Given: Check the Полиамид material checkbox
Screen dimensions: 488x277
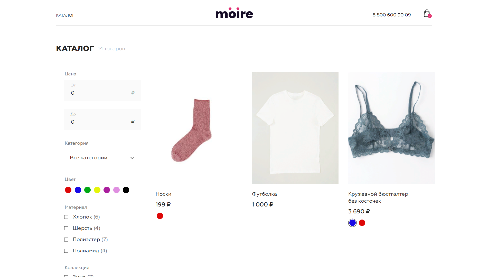Looking at the screenshot, I should 66,251.
